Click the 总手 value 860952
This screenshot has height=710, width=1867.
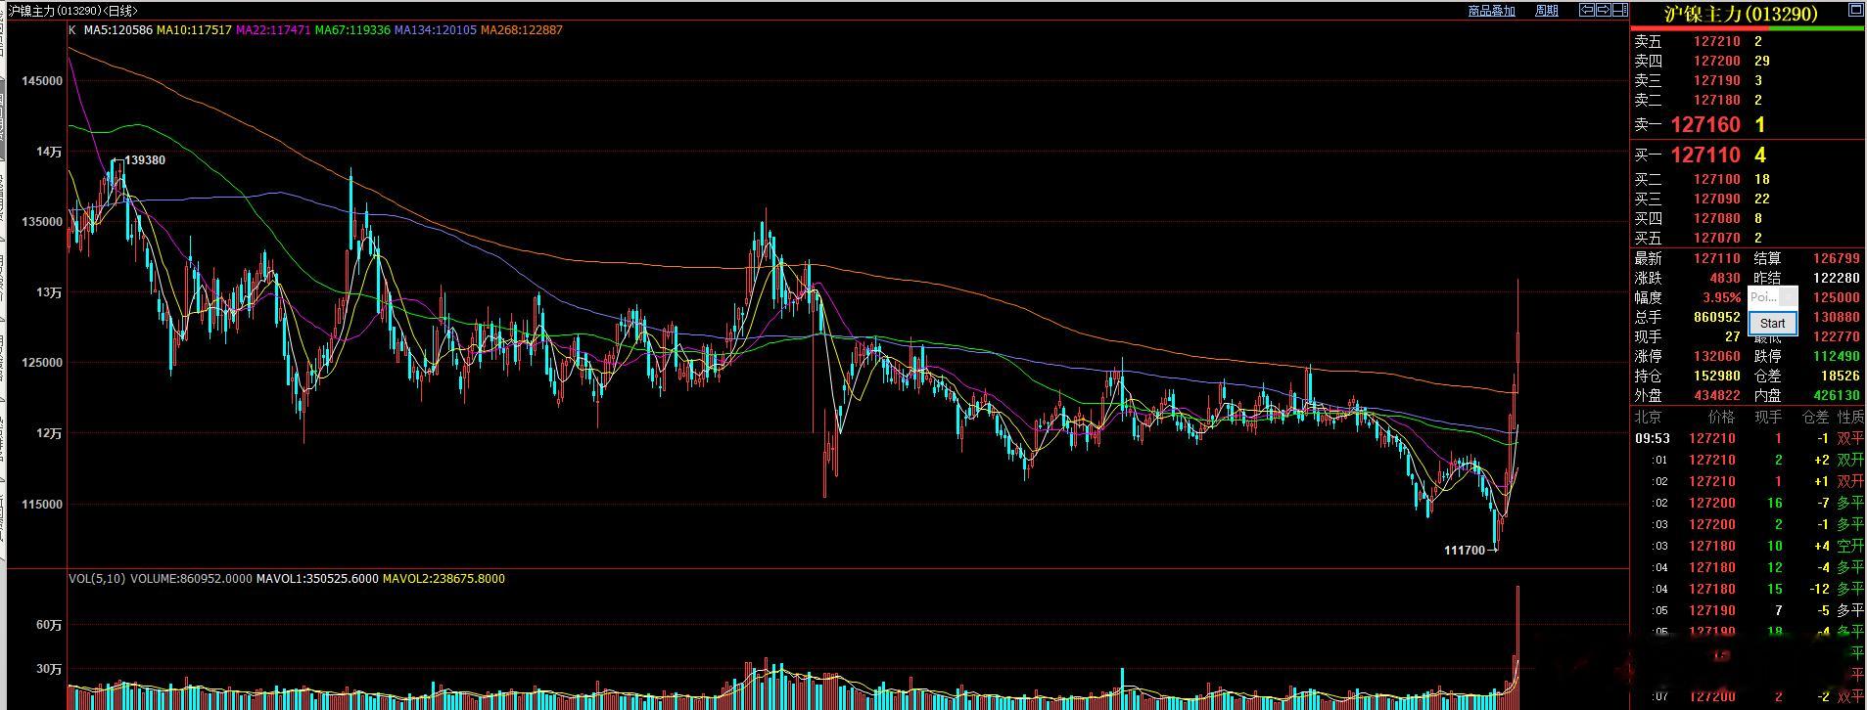[x=1717, y=318]
